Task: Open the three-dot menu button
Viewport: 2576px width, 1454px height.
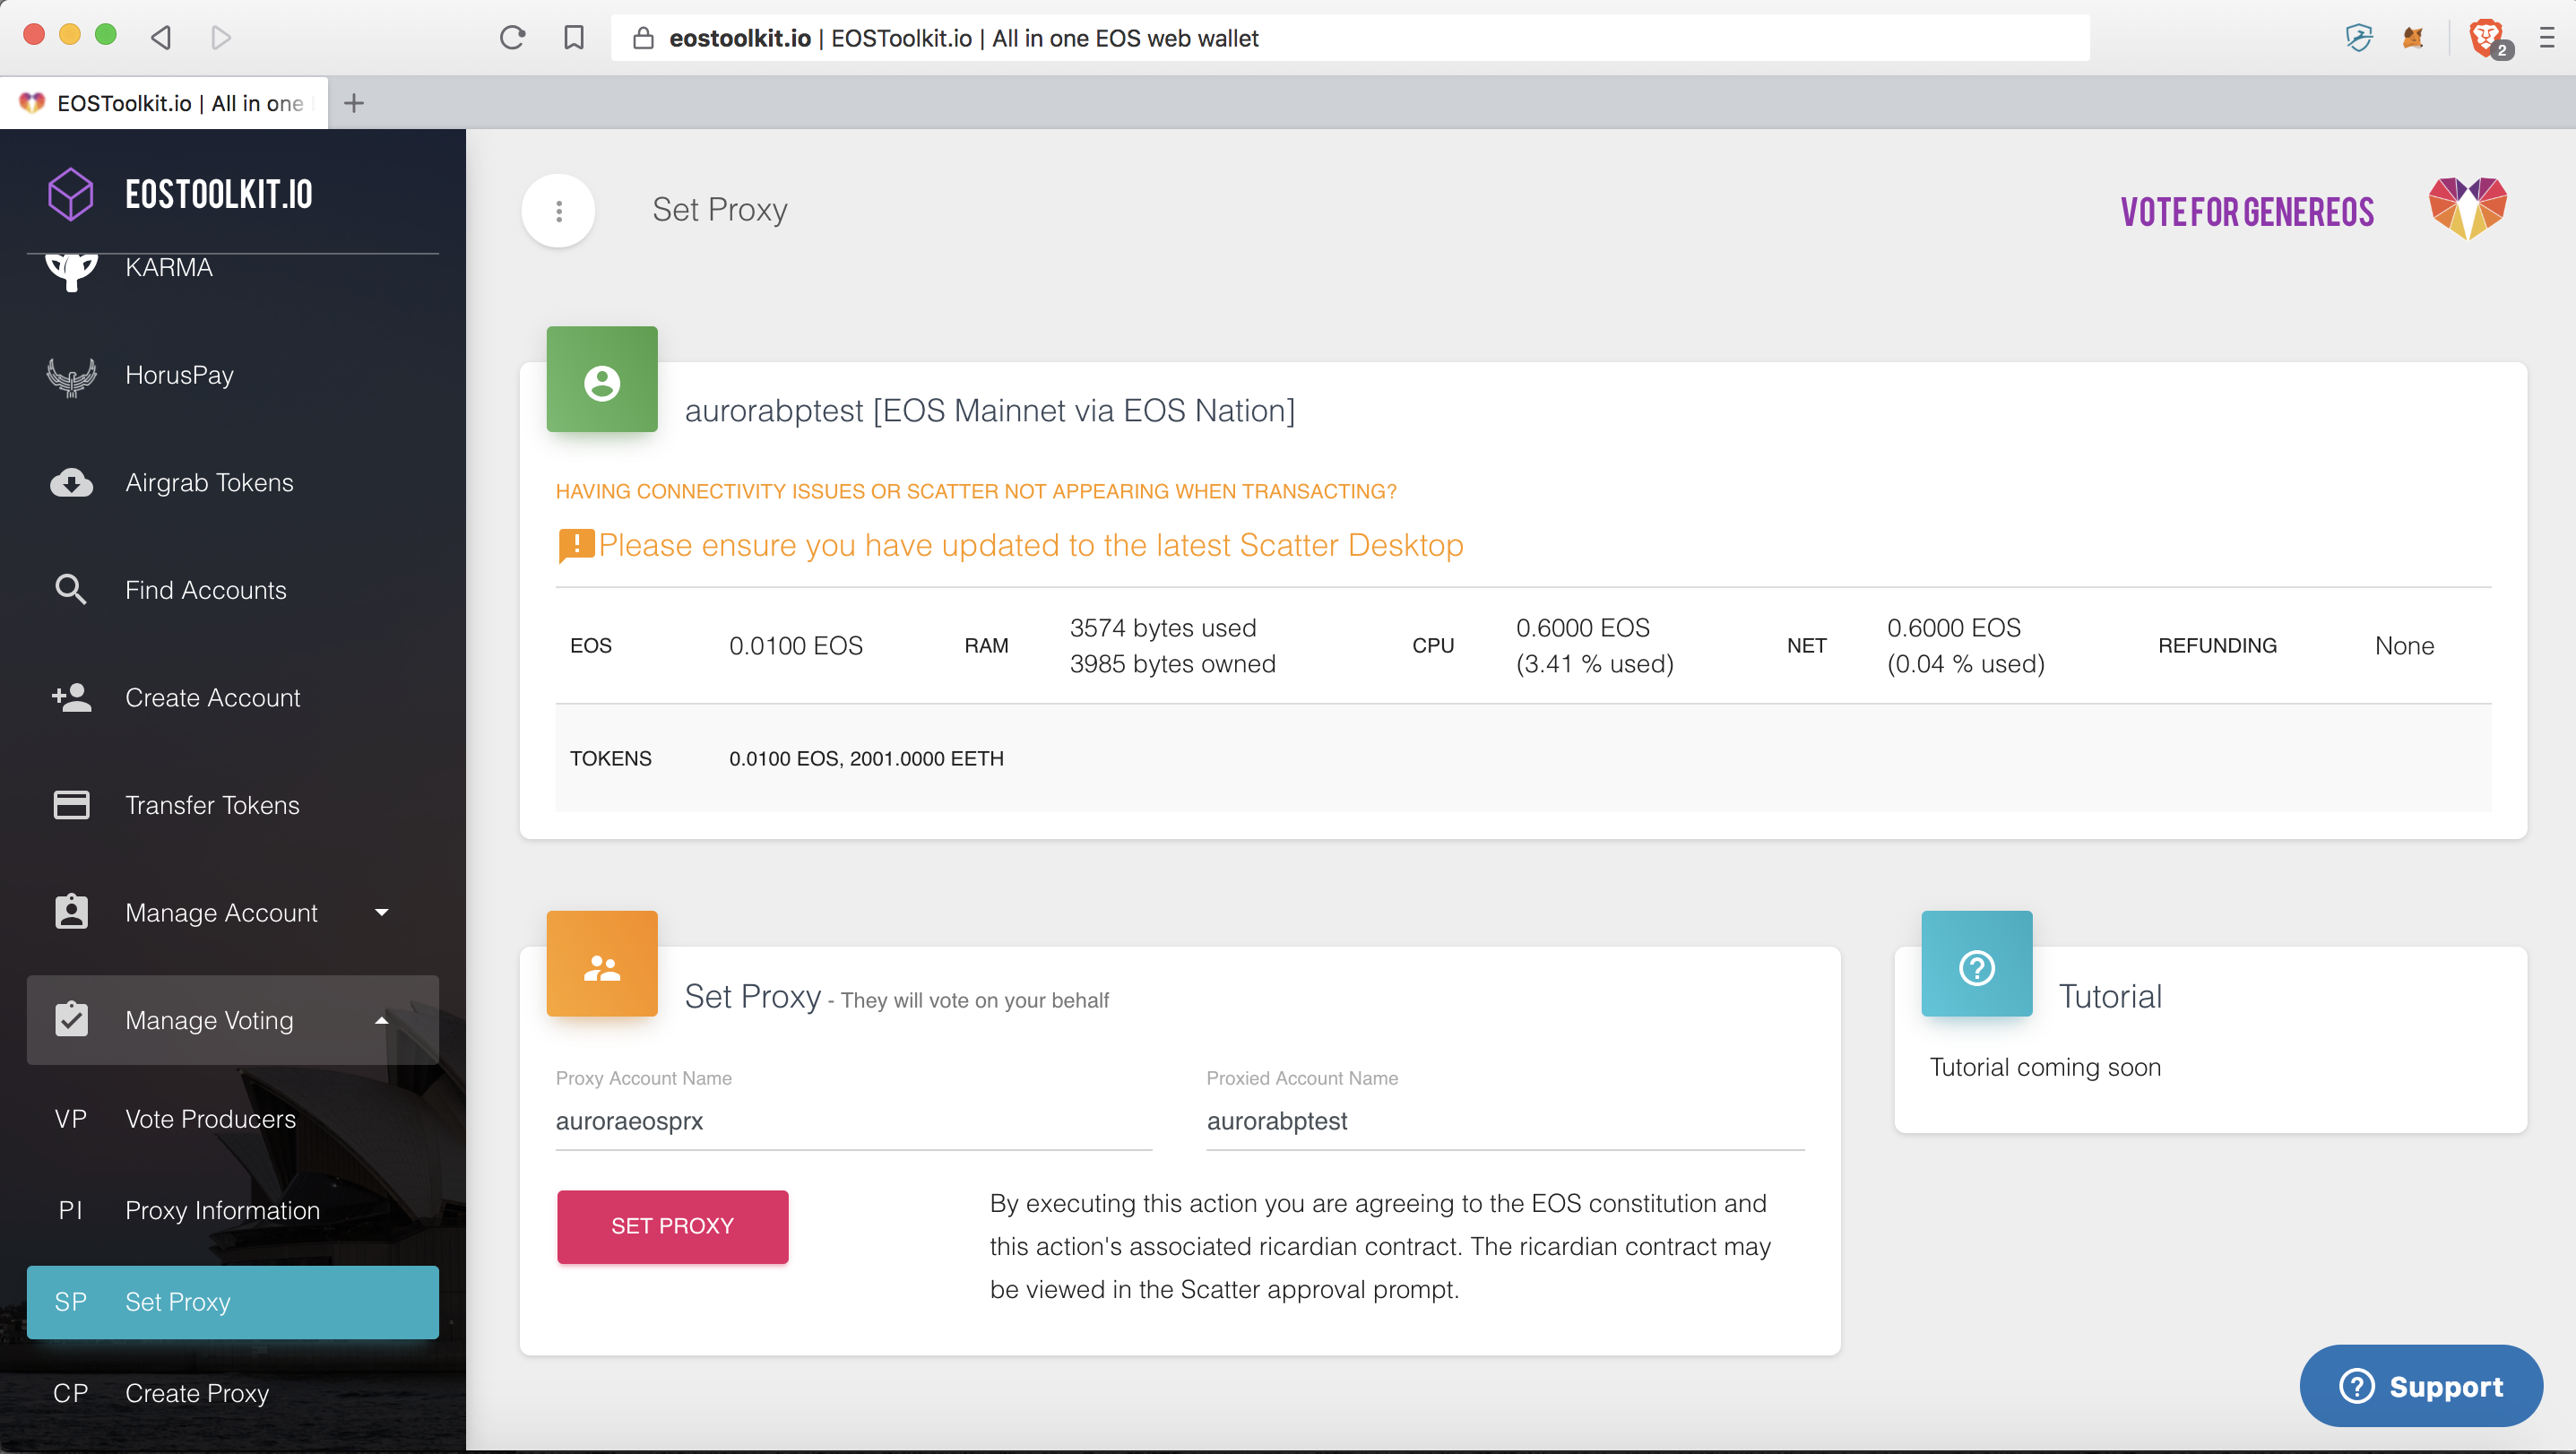Action: coord(559,211)
